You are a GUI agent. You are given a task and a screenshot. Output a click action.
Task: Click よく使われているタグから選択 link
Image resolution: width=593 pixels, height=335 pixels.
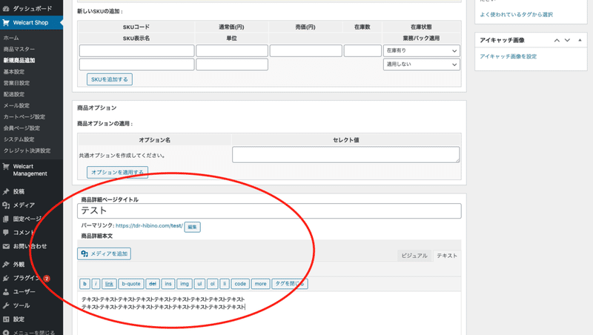click(x=516, y=14)
